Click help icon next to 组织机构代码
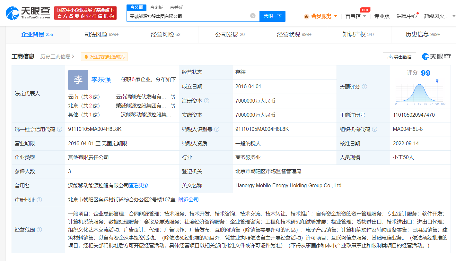The height and width of the screenshot is (261, 456). point(374,129)
